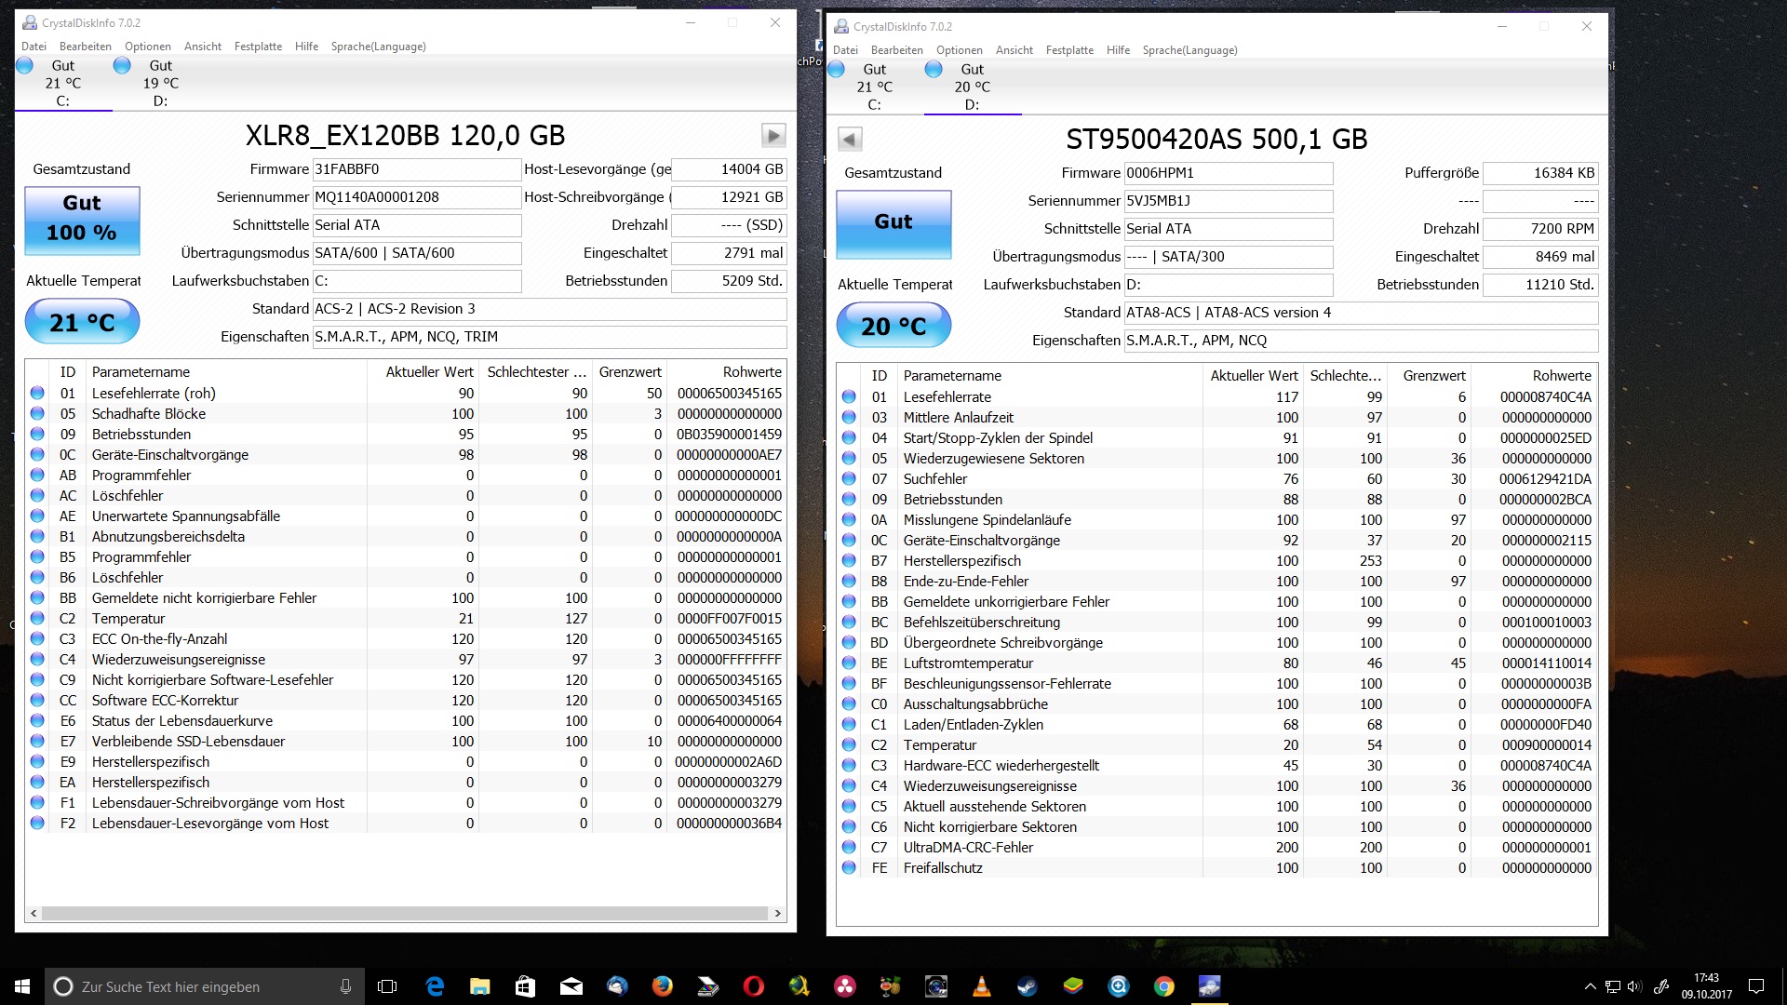Launch Steam from the taskbar
The image size is (1787, 1005).
1027,986
